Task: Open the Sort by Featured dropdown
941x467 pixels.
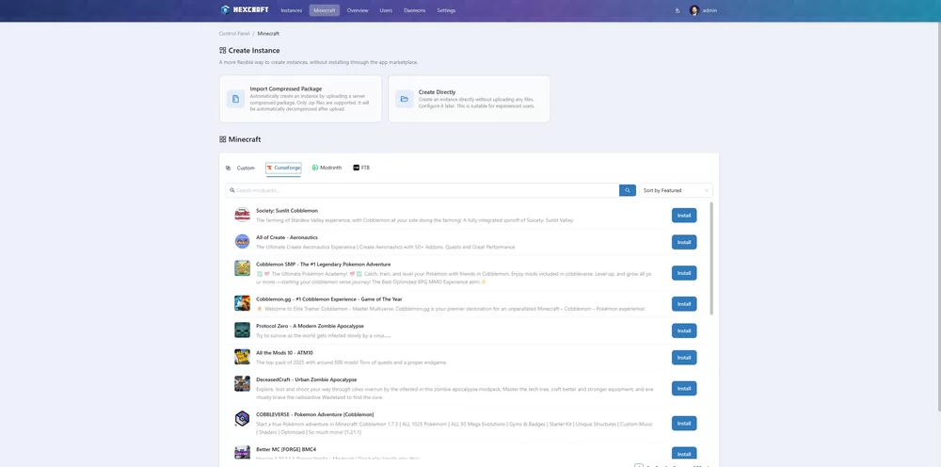Action: tap(676, 190)
